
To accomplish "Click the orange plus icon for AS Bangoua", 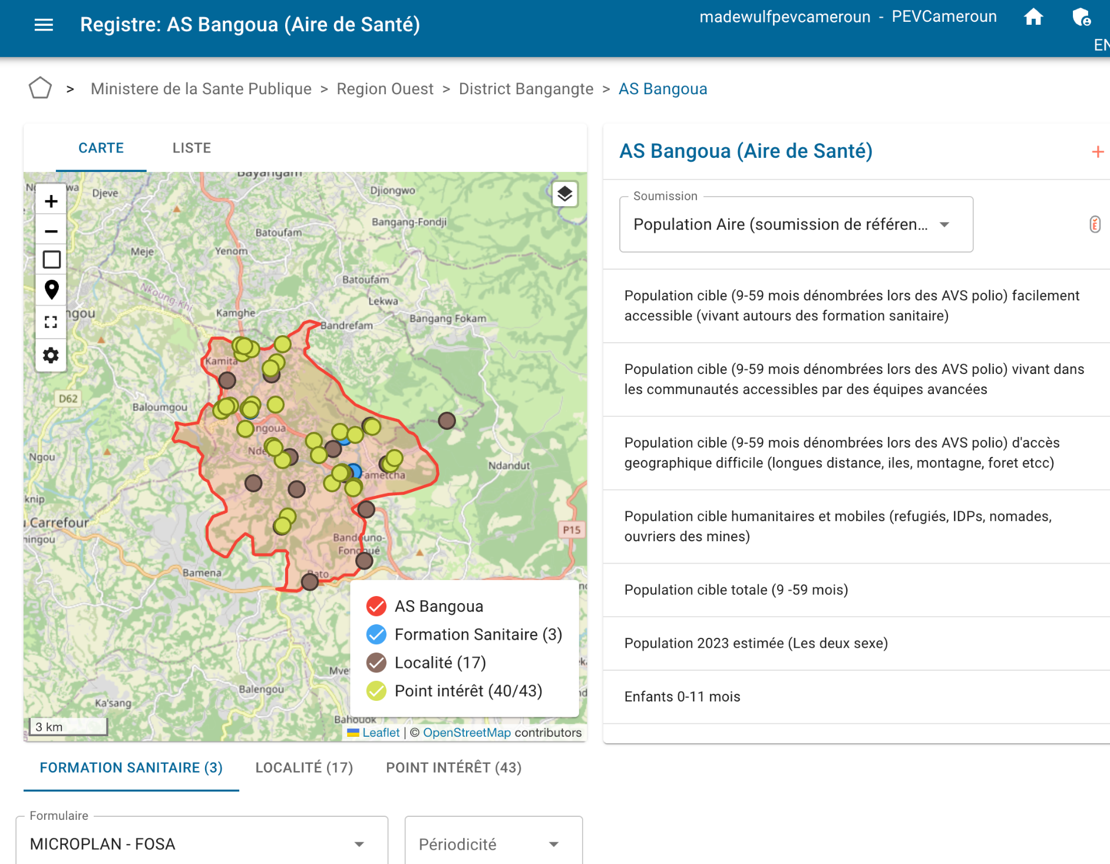I will point(1097,152).
